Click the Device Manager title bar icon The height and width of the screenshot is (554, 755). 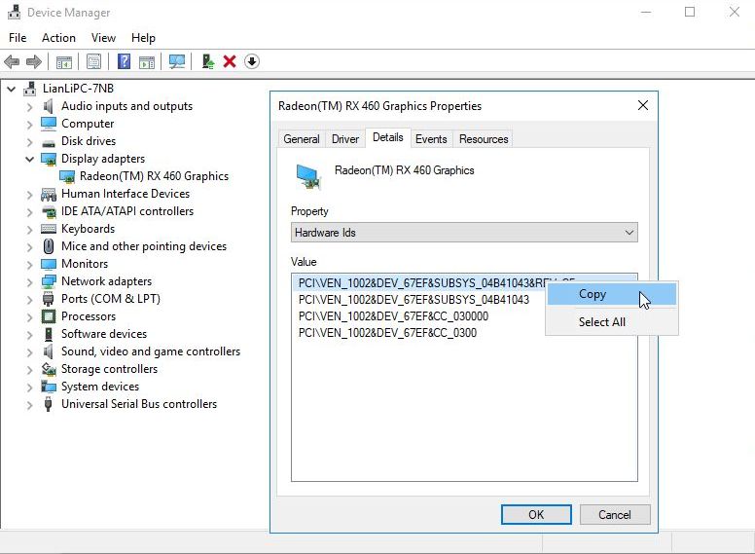(14, 12)
